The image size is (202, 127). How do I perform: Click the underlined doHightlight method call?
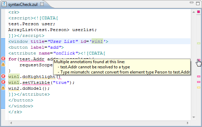click(x=39, y=77)
